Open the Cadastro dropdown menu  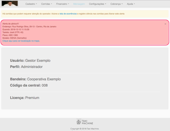pyautogui.click(x=31, y=4)
